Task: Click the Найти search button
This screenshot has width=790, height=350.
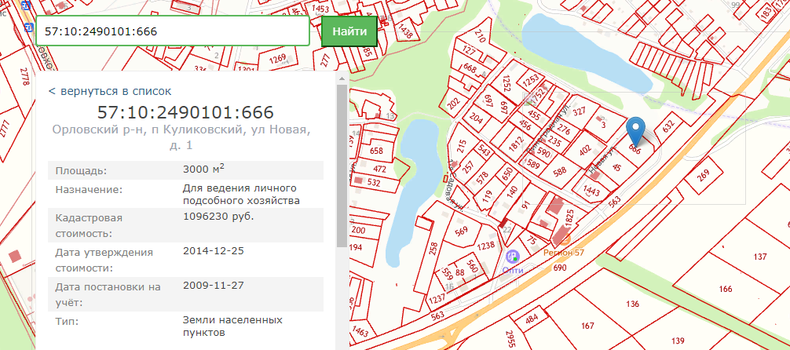Action: (349, 31)
